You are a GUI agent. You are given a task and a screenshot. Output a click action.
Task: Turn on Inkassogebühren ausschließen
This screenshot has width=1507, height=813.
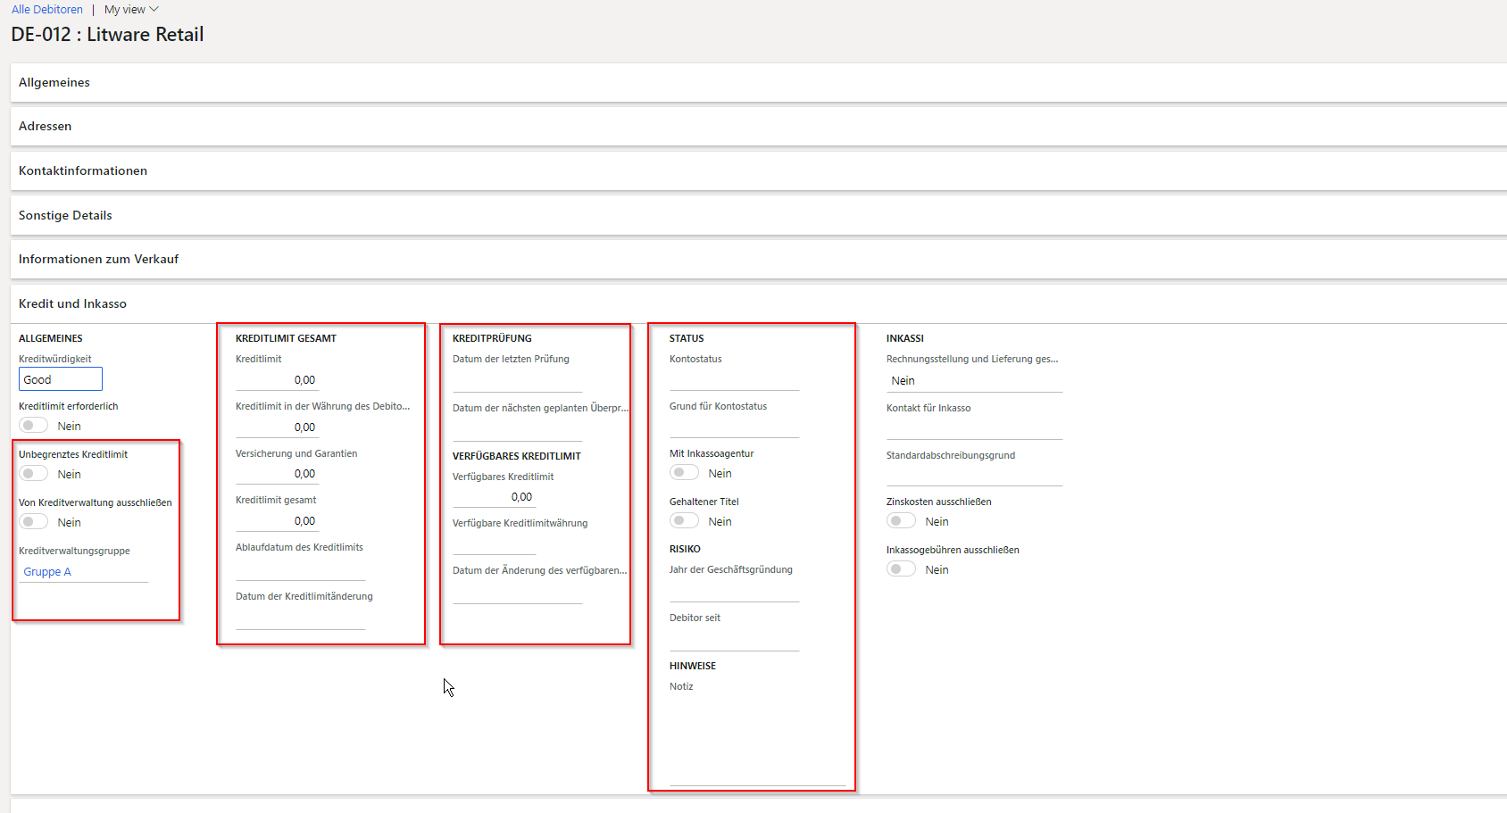[901, 568]
